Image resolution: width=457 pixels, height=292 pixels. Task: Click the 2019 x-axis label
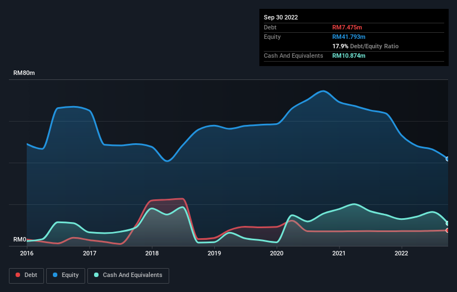coord(214,253)
